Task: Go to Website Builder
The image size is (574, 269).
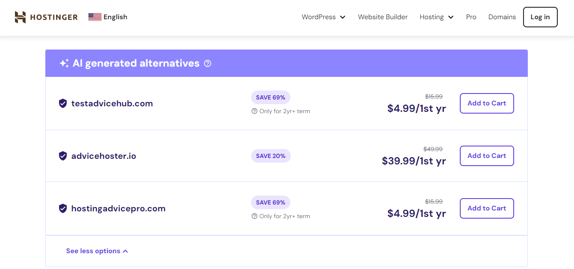Action: [383, 17]
